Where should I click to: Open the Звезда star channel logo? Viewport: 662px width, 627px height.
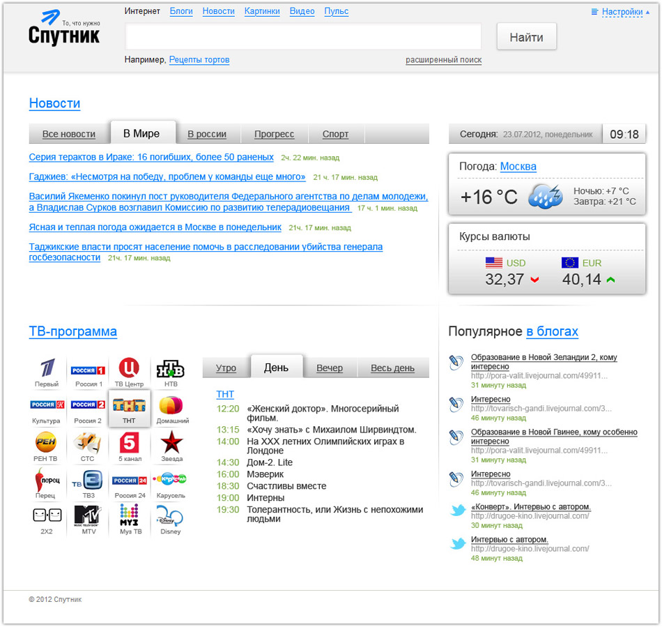[171, 442]
